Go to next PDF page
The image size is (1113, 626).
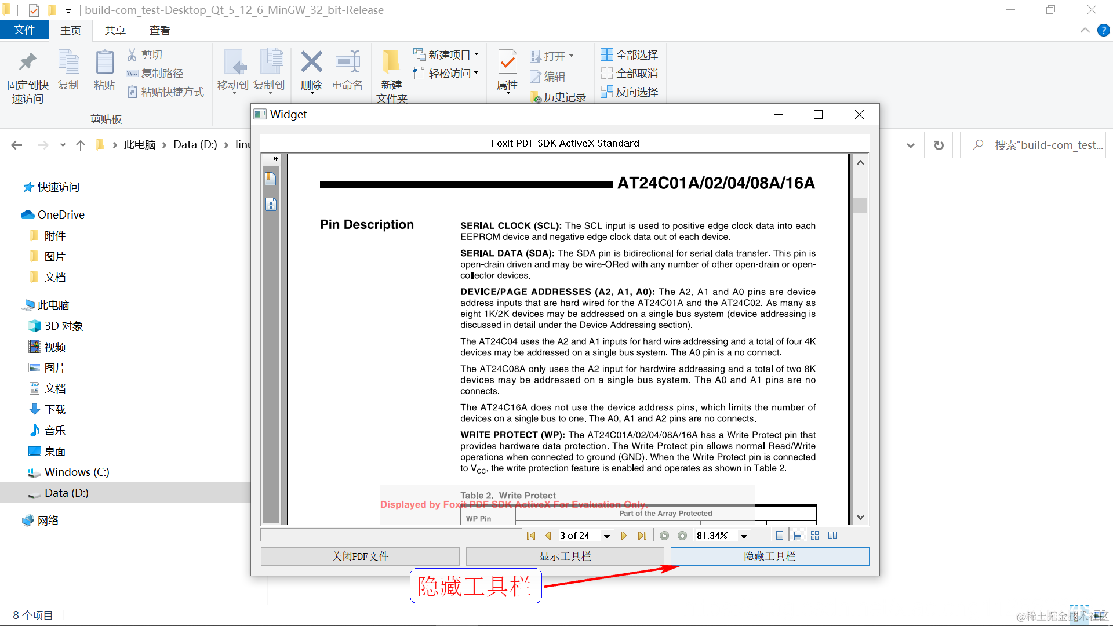[x=624, y=536]
